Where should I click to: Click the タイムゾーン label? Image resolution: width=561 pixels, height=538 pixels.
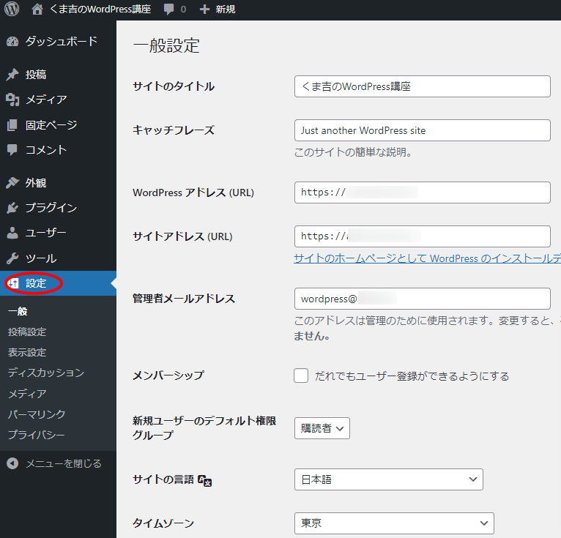(x=163, y=523)
